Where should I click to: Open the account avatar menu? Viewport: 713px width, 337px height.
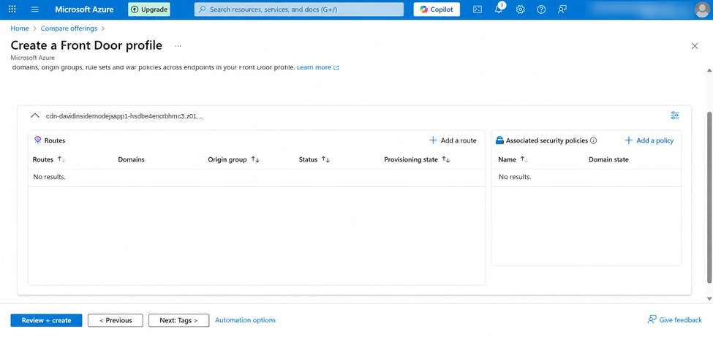tap(703, 10)
